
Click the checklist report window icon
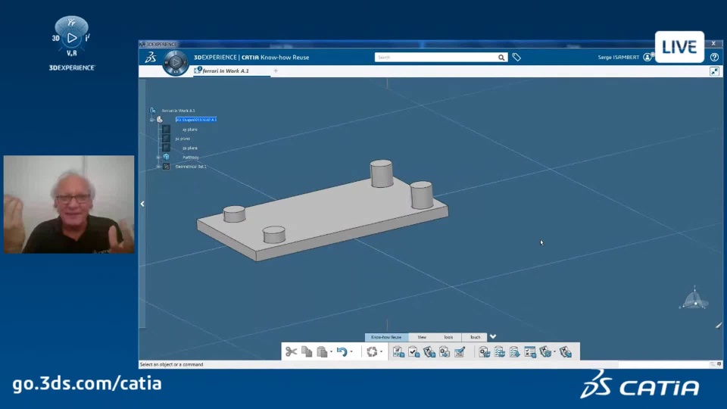click(530, 352)
